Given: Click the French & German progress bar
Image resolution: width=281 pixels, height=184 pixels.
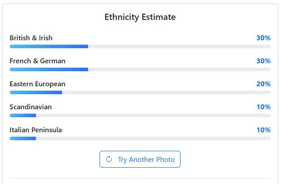Looking at the screenshot, I should [x=140, y=69].
